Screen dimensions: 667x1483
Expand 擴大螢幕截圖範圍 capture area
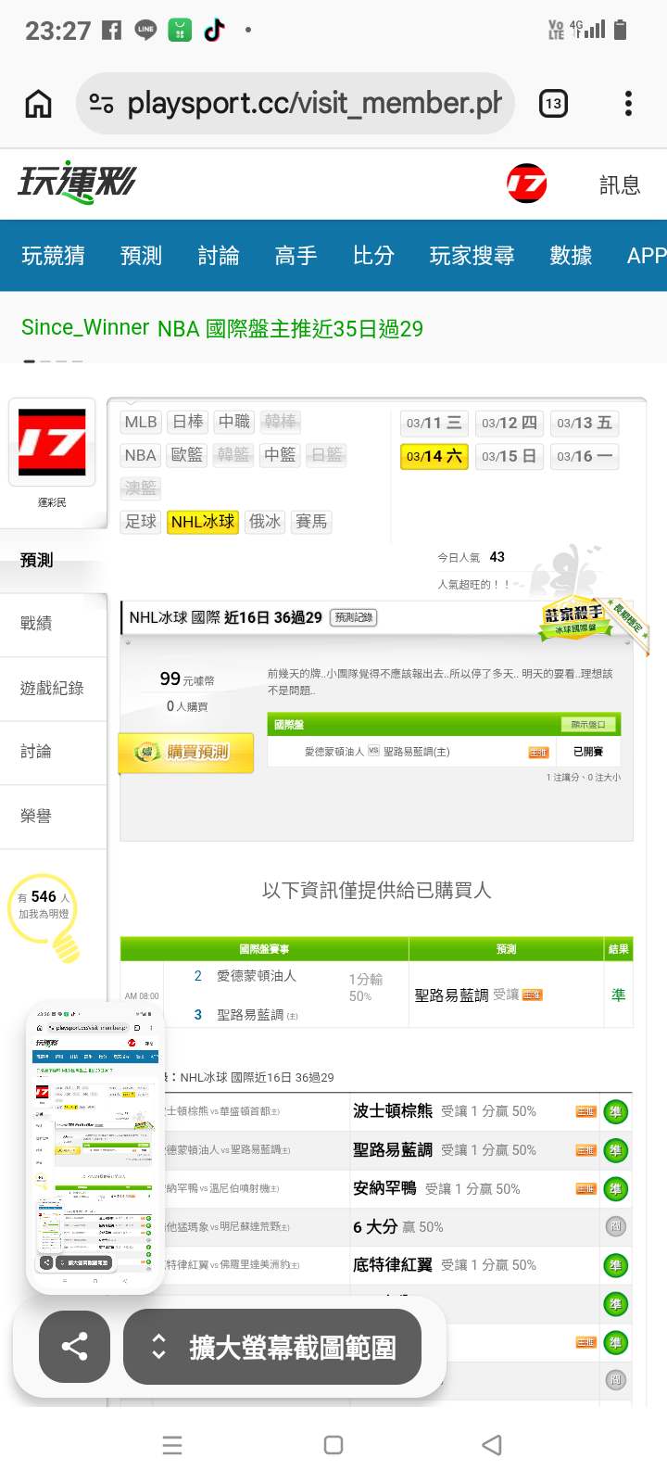pos(272,1347)
